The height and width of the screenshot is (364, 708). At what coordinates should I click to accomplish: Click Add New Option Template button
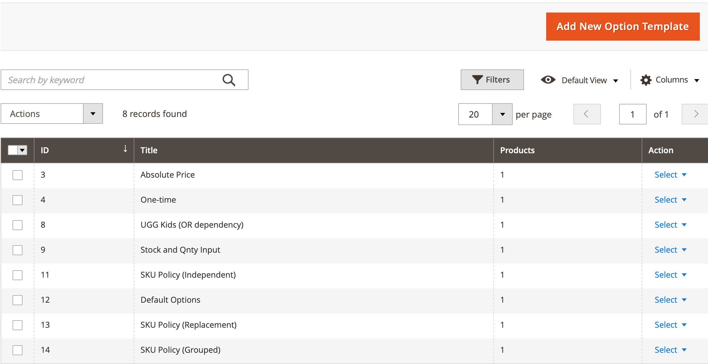[x=623, y=27]
